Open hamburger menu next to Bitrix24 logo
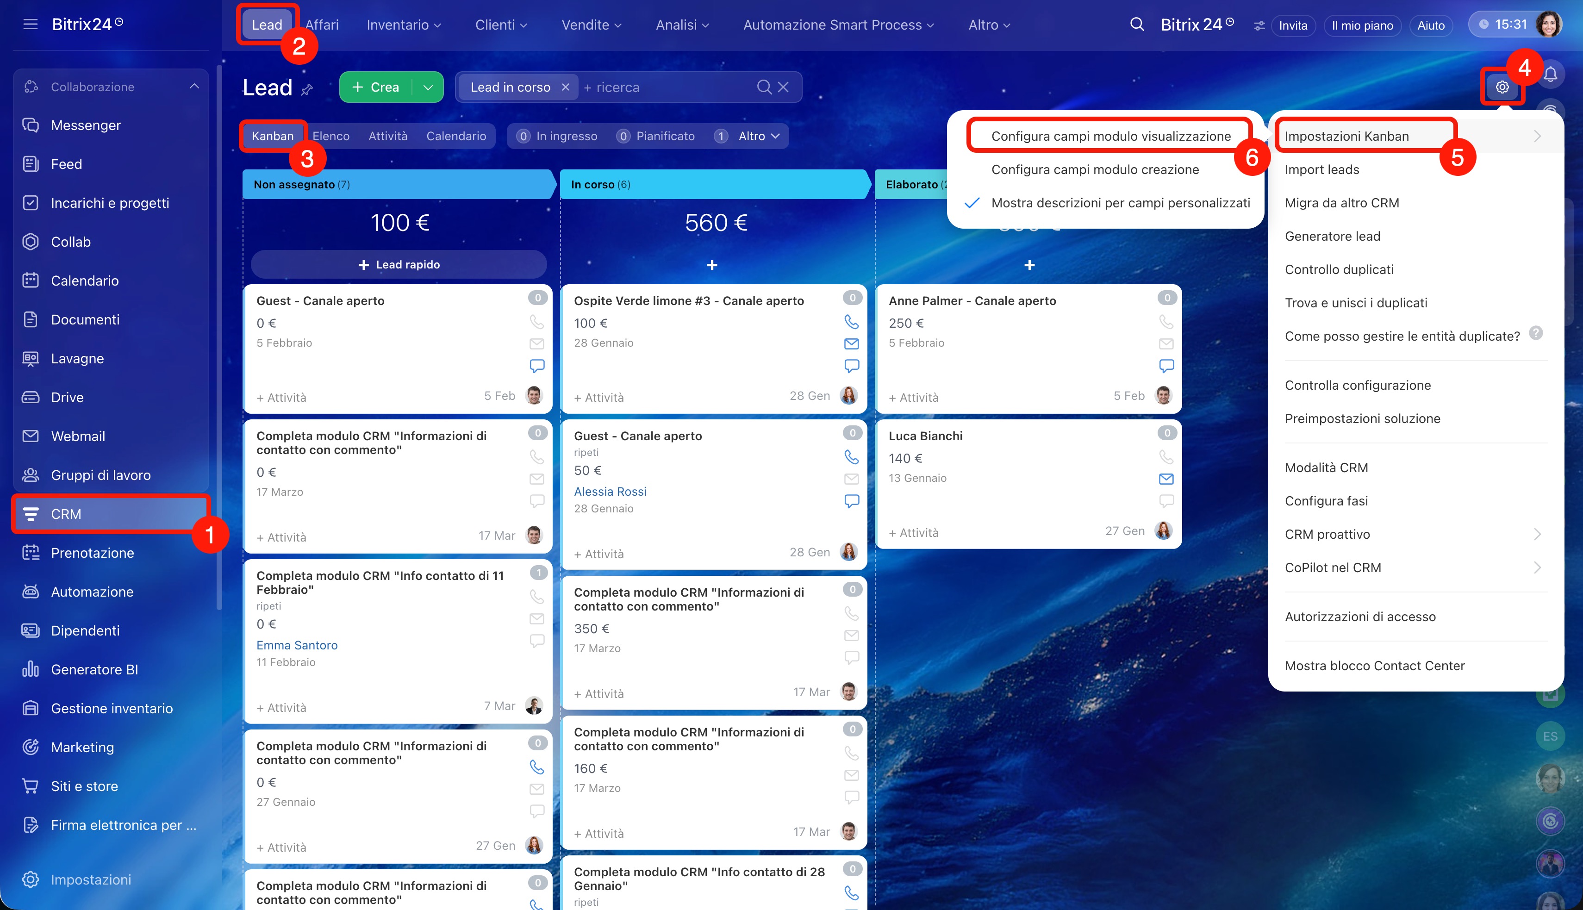Image resolution: width=1583 pixels, height=910 pixels. (x=30, y=25)
